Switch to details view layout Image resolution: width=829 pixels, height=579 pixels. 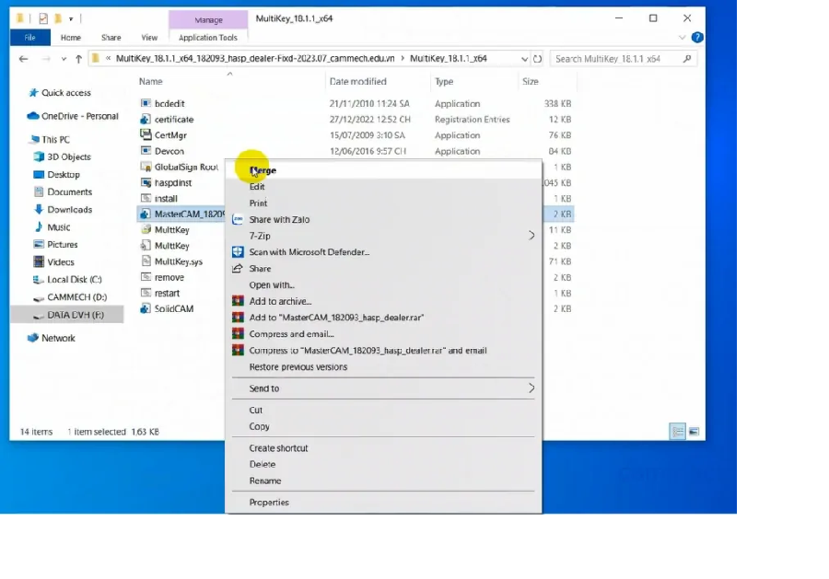[678, 431]
